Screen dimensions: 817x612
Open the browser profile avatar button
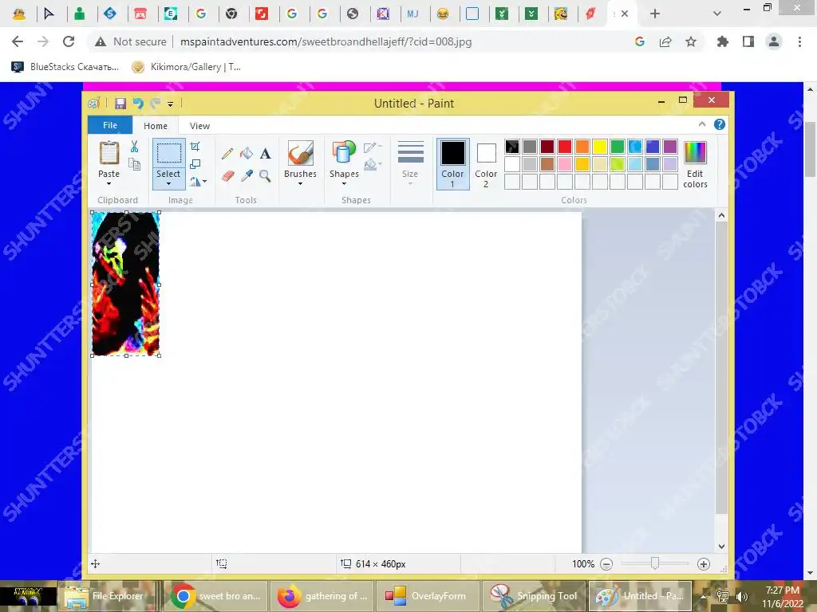[774, 41]
